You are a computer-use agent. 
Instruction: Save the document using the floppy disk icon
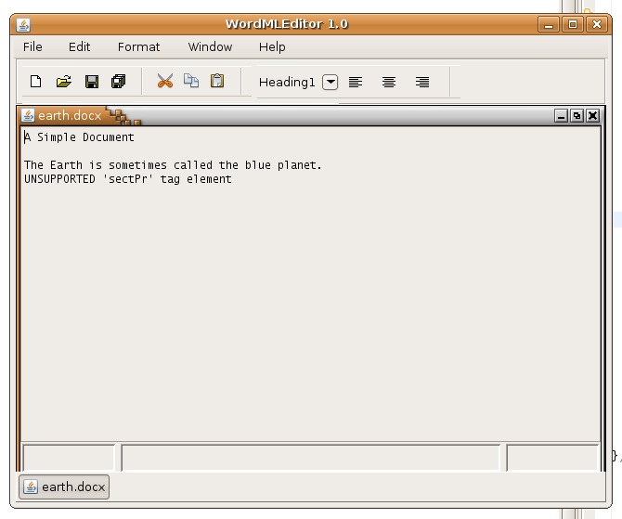coord(91,82)
